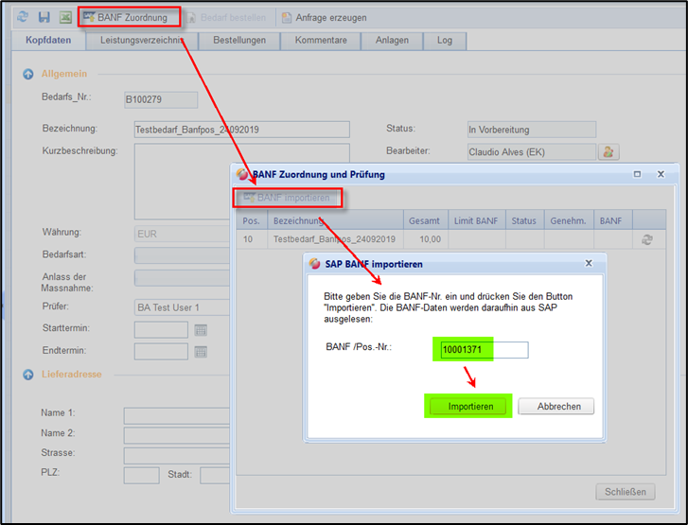The width and height of the screenshot is (688, 525).
Task: Click the BANF /Pos.-Nr. input field
Action: tap(484, 350)
